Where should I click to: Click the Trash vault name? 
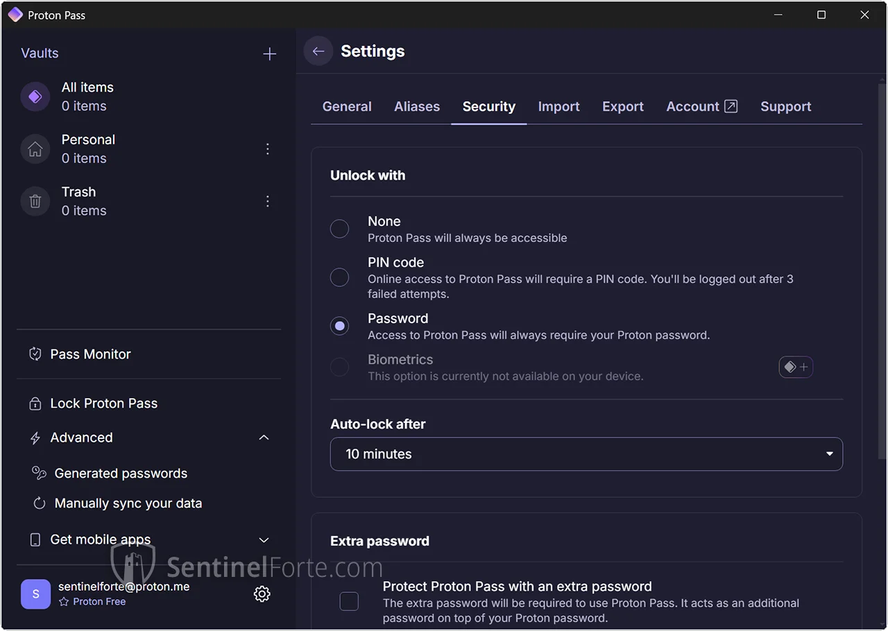pos(78,192)
